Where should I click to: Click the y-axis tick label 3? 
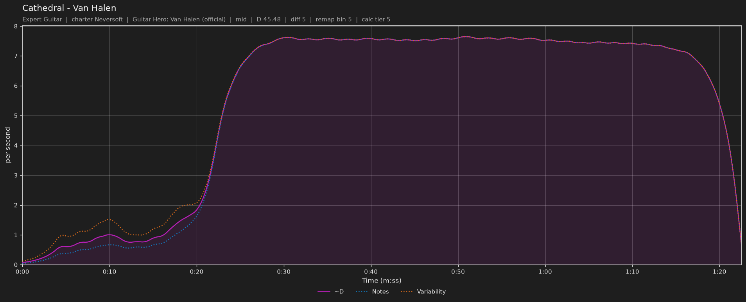pos(16,176)
